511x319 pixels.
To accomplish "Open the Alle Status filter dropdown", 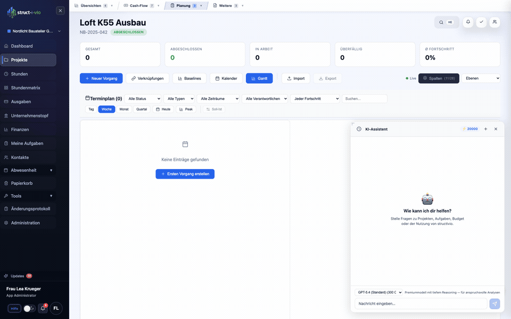I will coord(144,99).
